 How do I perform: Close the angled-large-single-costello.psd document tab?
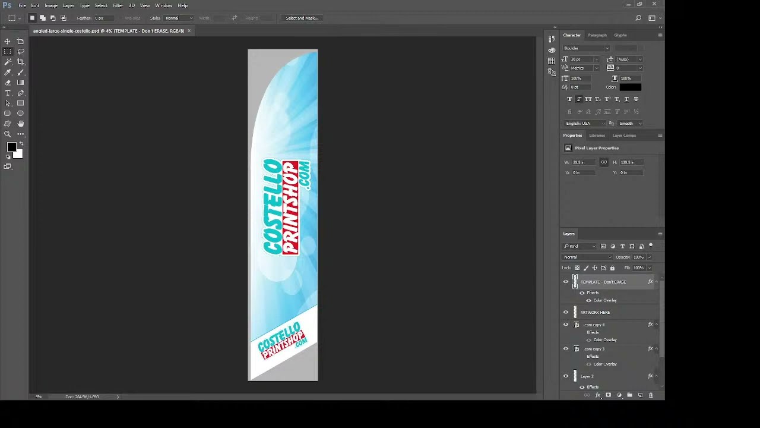(189, 31)
